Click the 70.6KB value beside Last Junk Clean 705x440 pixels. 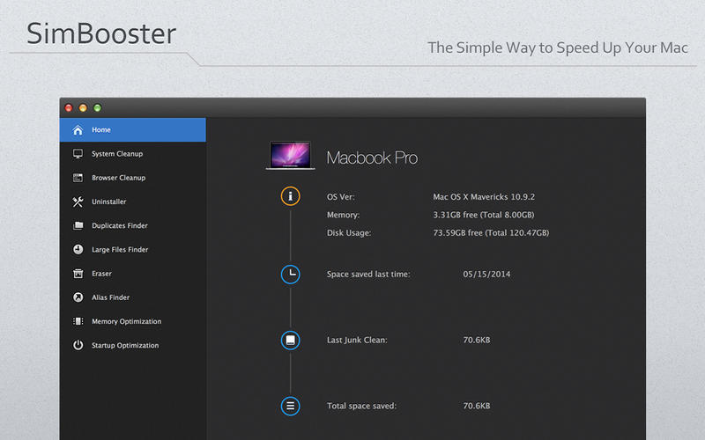coord(477,341)
